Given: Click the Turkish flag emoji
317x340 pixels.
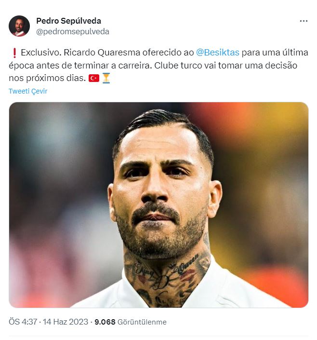Looking at the screenshot, I should pyautogui.click(x=94, y=78).
